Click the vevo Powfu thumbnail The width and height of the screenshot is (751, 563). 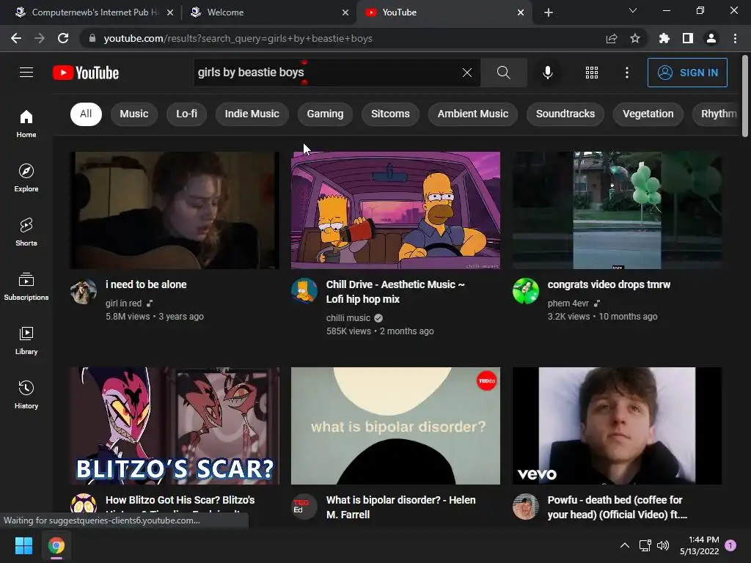(x=617, y=426)
